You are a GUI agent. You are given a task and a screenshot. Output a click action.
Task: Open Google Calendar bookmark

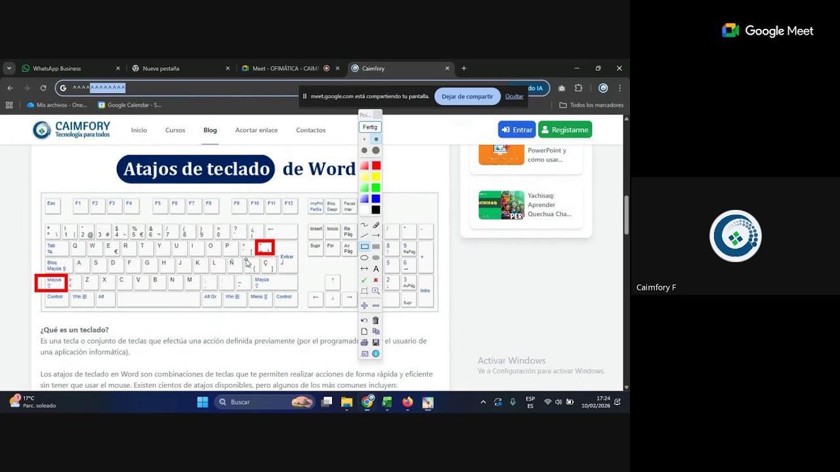tap(129, 105)
